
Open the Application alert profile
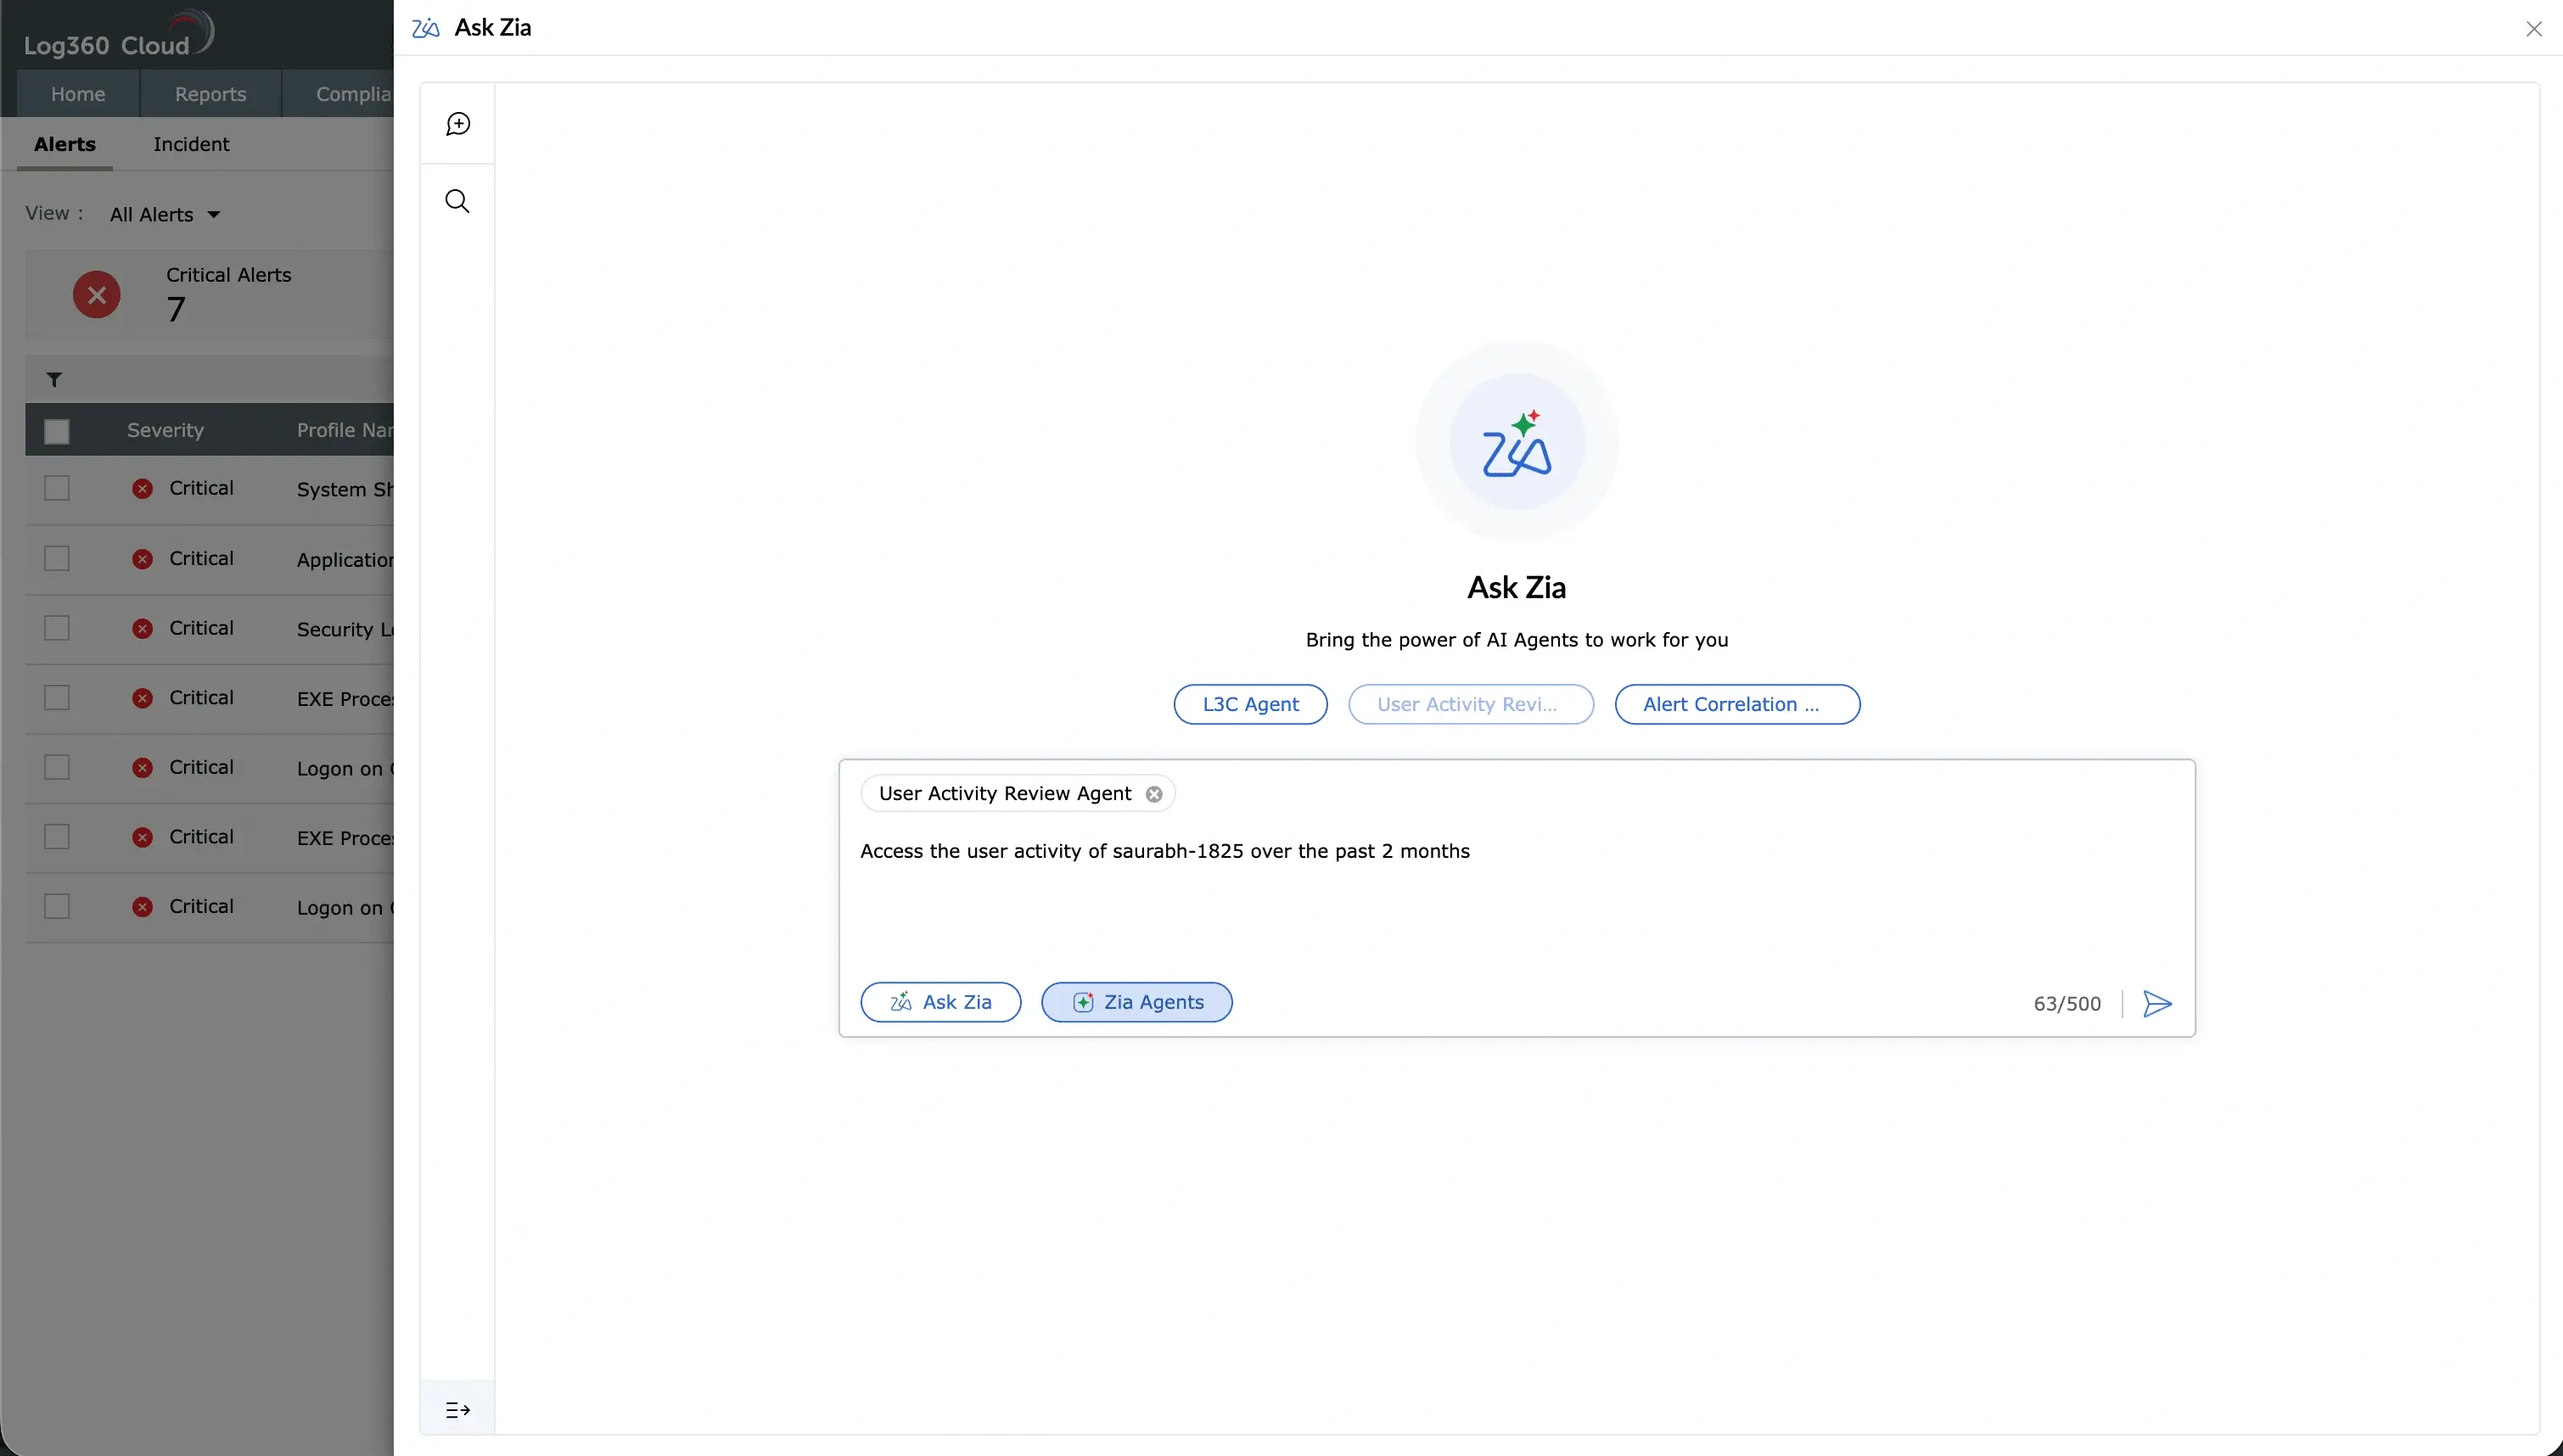coord(345,559)
